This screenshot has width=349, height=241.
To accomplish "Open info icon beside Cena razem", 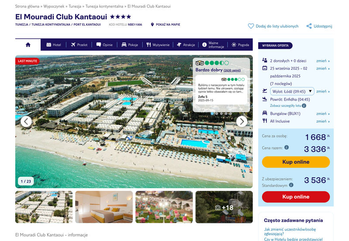I will (287, 147).
